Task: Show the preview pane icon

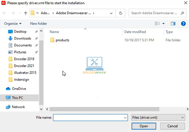Action: coord(173,24)
